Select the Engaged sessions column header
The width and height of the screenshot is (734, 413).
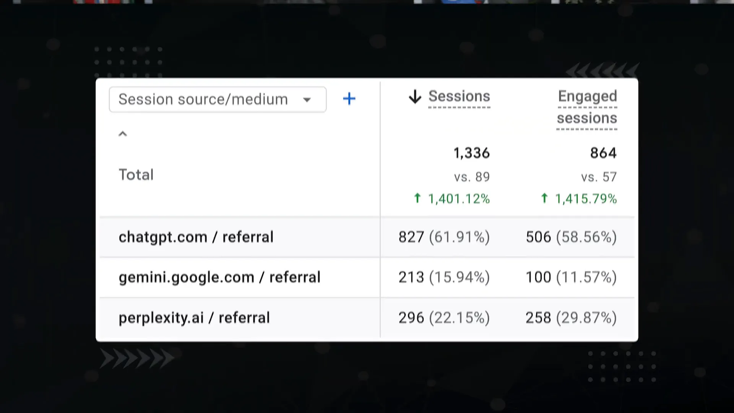(587, 107)
